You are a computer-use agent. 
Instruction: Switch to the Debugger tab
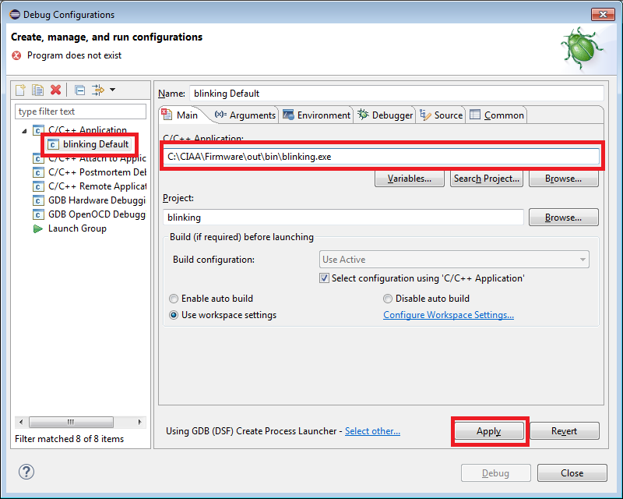(385, 115)
